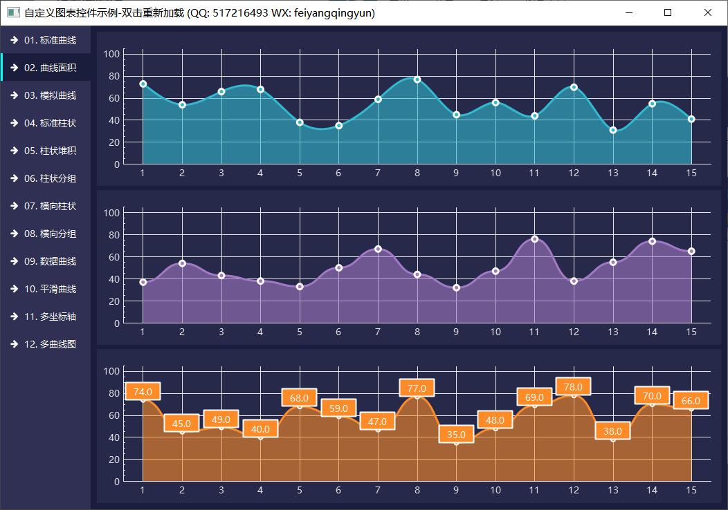Select the 09. 数据曲线 sidebar item

[x=50, y=261]
